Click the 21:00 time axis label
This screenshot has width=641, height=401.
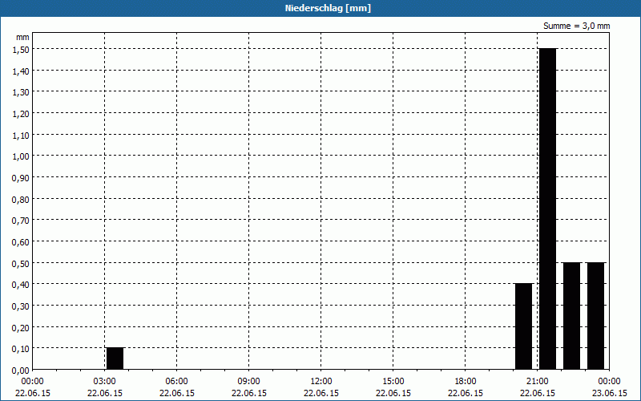click(x=537, y=382)
